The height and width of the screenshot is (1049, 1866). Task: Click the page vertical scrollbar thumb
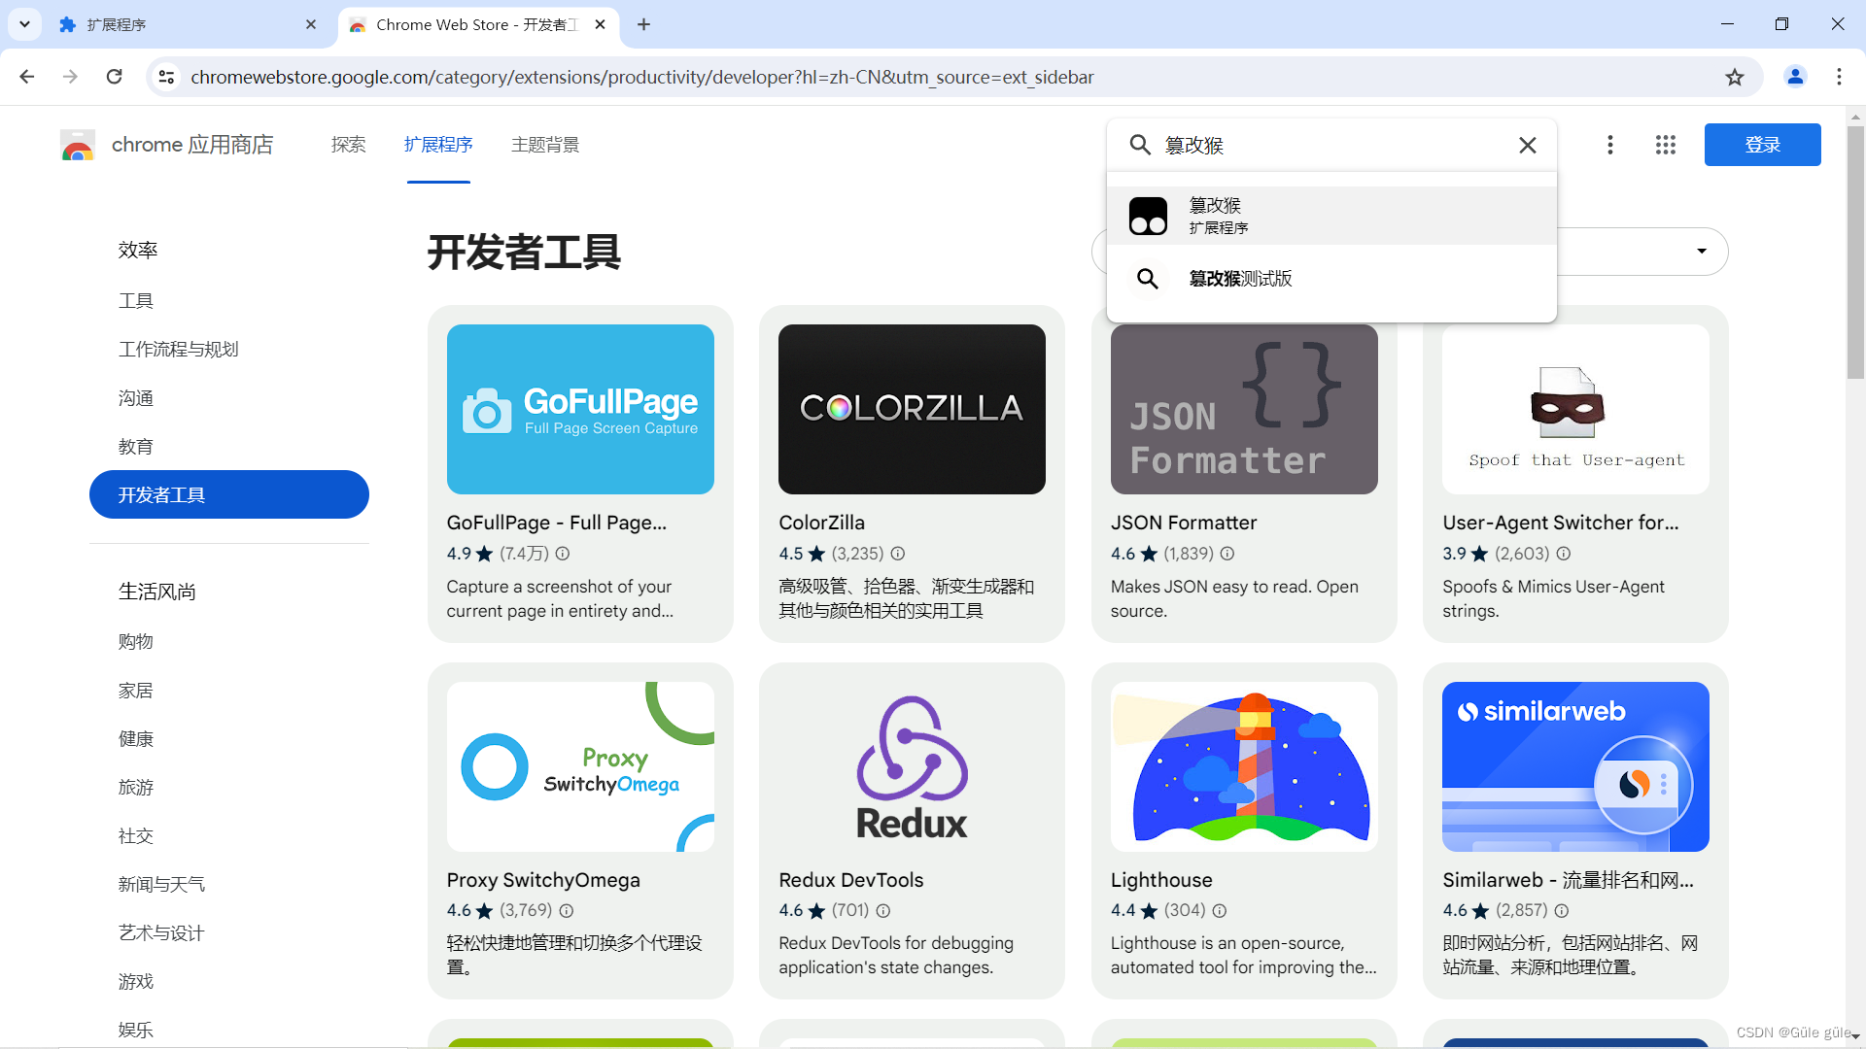coord(1855,253)
